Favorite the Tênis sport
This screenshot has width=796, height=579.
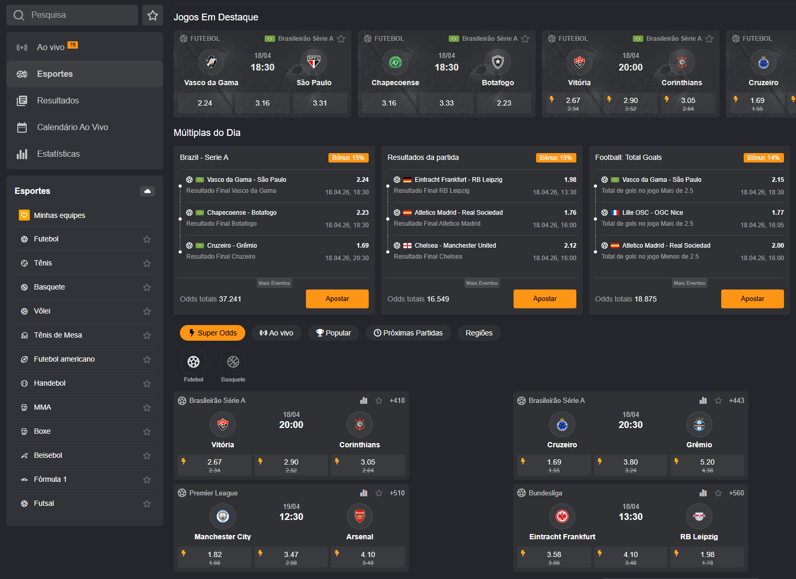tap(147, 263)
